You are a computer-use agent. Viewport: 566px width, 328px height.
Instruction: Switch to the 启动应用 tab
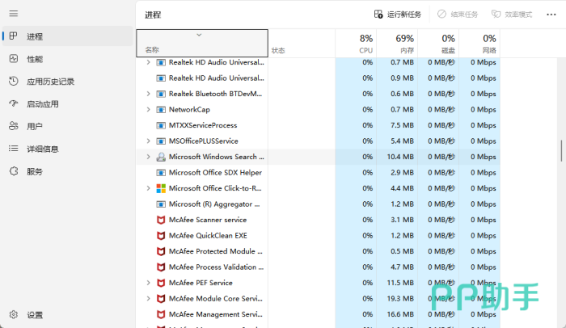(67, 104)
